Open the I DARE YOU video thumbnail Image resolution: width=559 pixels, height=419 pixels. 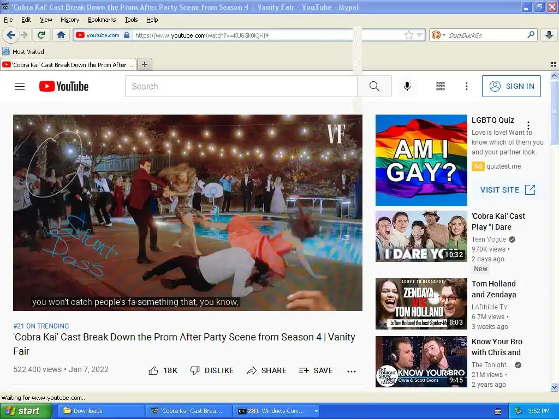421,236
